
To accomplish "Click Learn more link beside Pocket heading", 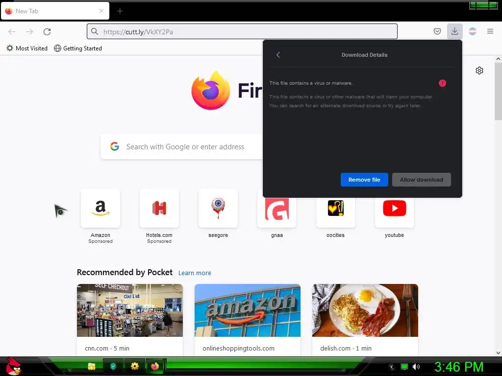I will click(195, 273).
